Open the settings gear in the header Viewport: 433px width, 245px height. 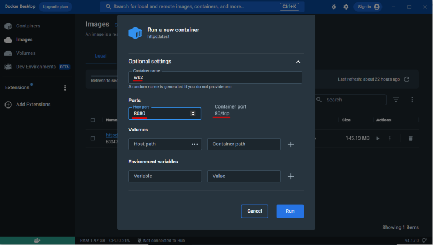click(x=346, y=7)
